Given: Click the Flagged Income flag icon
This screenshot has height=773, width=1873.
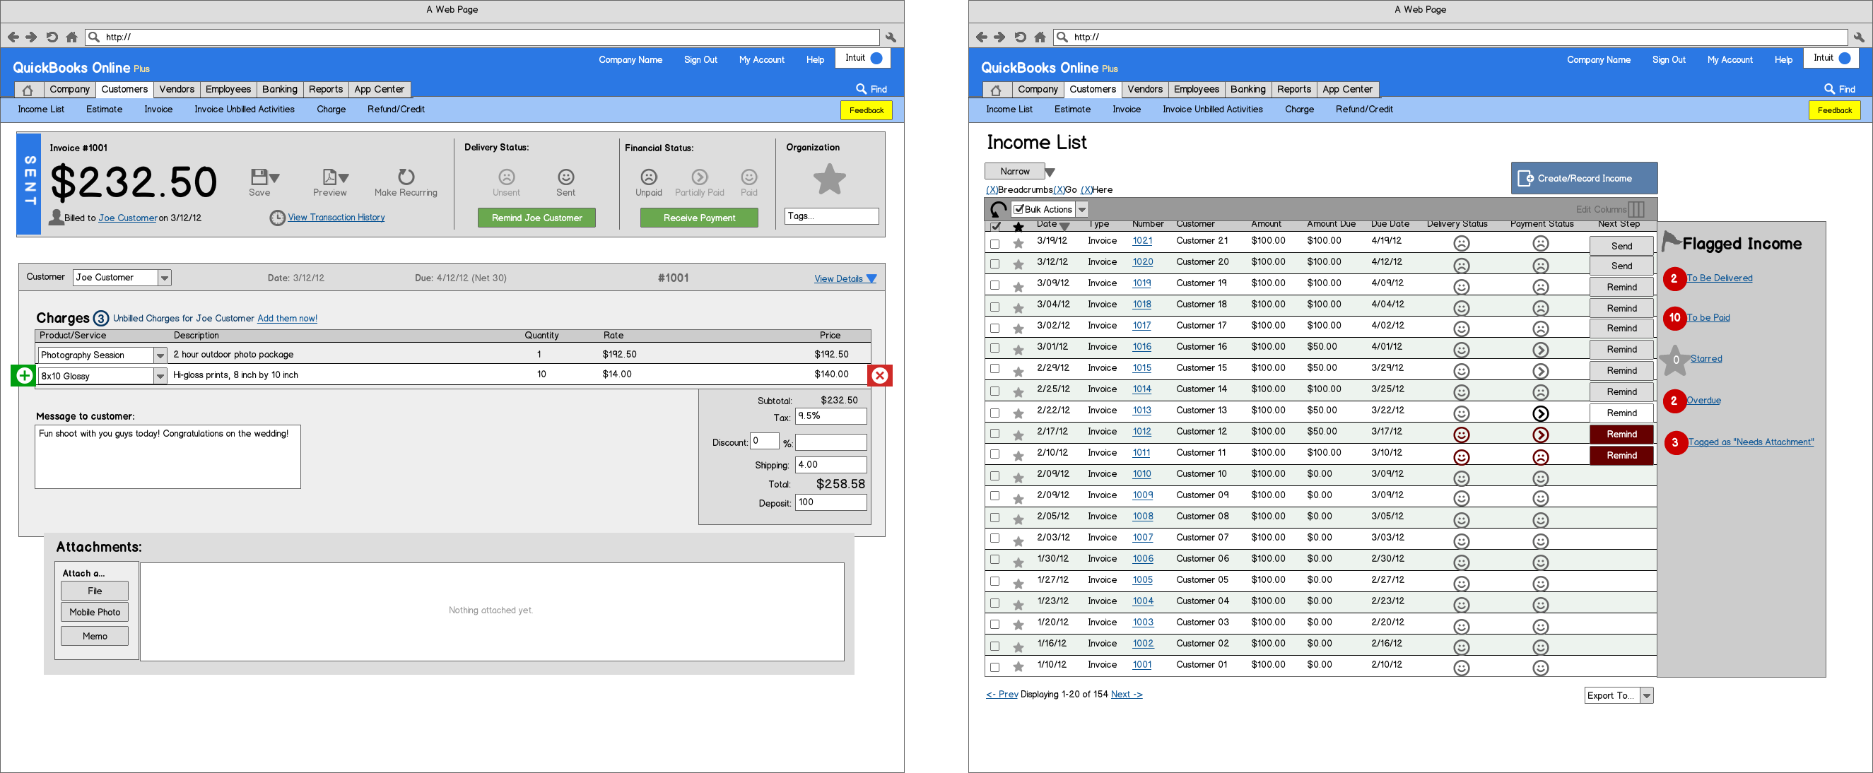Looking at the screenshot, I should coord(1671,241).
